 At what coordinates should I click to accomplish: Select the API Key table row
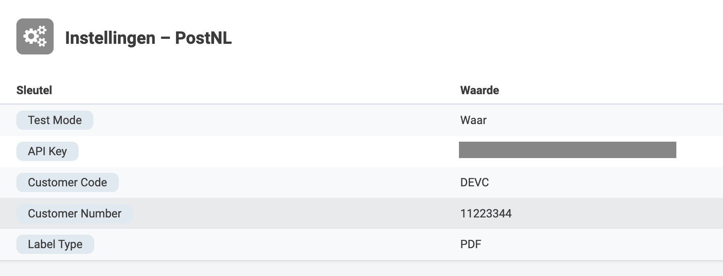361,151
